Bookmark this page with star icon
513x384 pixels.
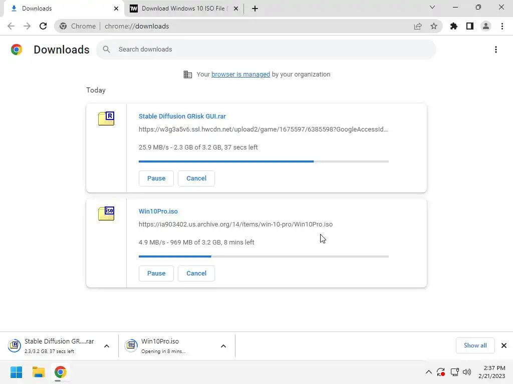[x=434, y=26]
